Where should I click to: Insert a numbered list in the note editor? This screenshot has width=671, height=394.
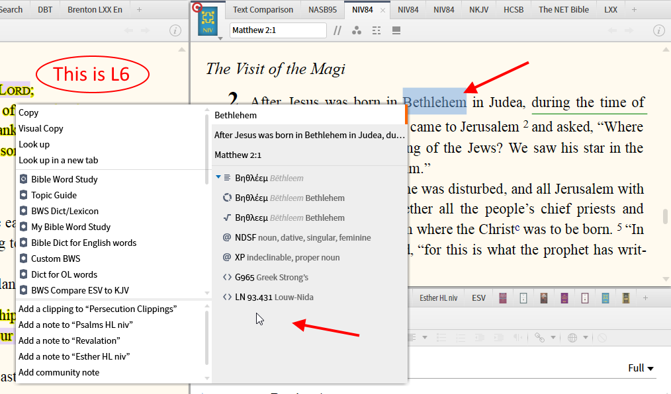click(461, 338)
